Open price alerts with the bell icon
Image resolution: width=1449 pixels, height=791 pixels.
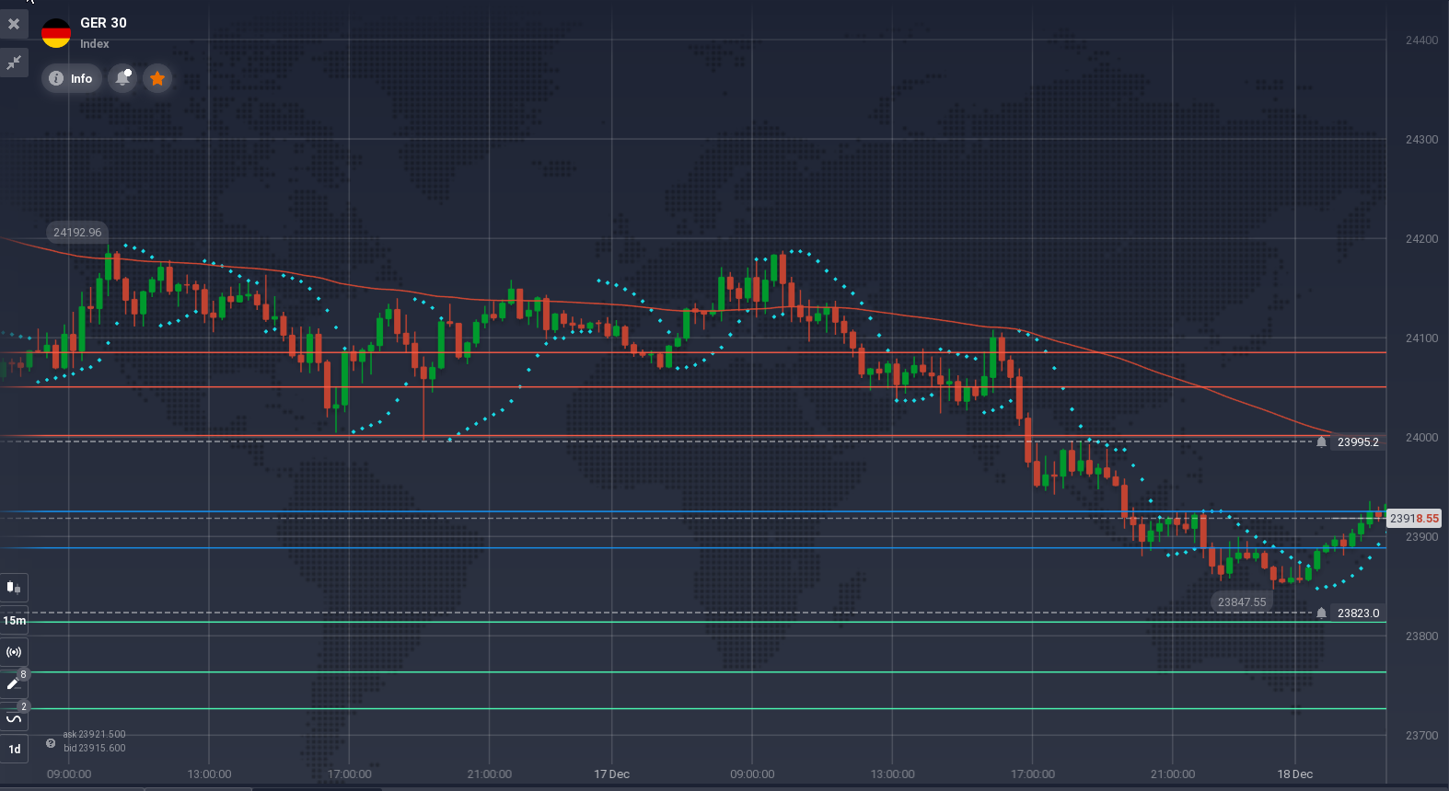[x=122, y=79]
